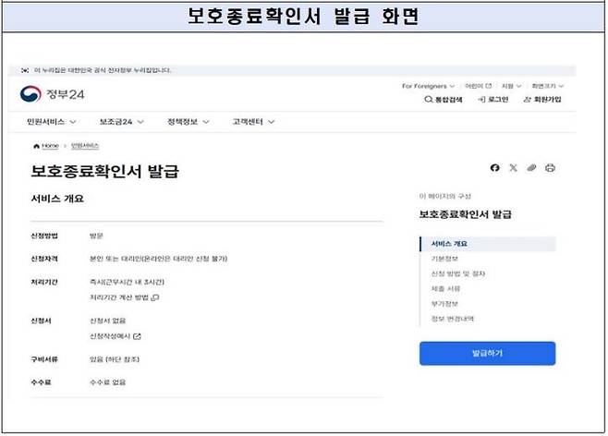The height and width of the screenshot is (436, 608).
Task: Select 부가정보 in page outline
Action: coord(444,304)
